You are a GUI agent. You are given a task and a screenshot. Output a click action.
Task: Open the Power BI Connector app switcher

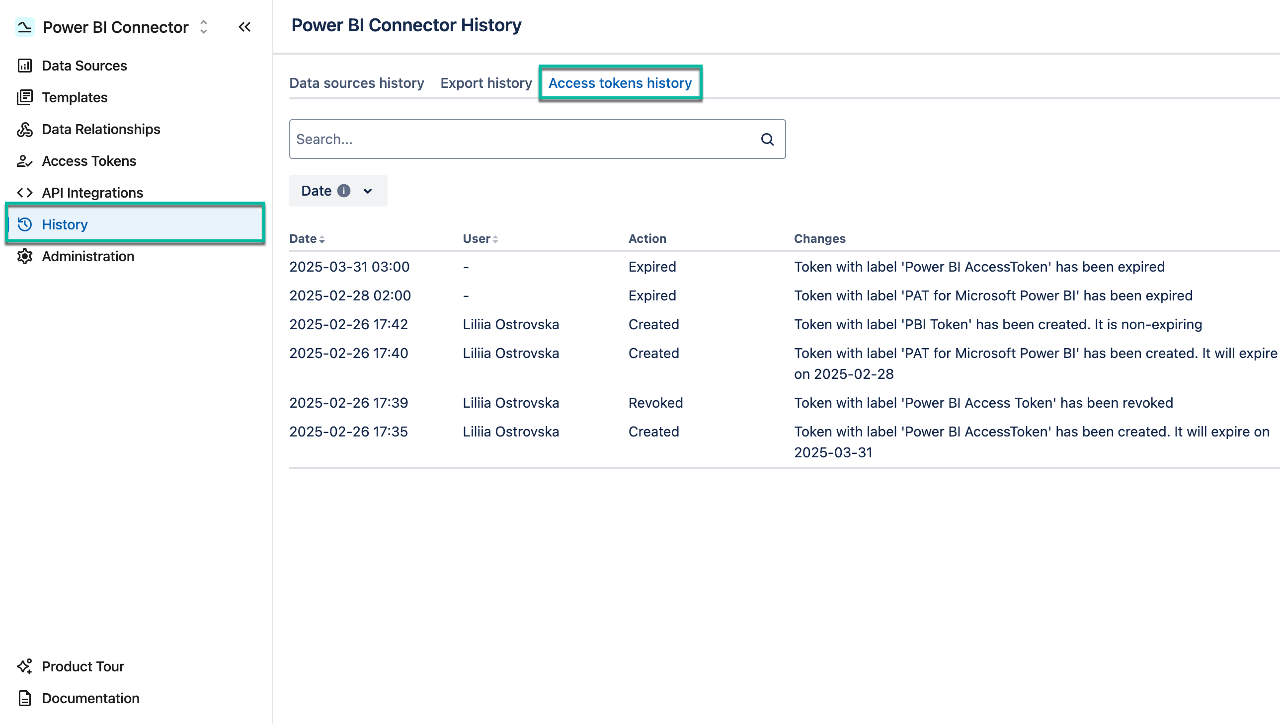click(203, 27)
